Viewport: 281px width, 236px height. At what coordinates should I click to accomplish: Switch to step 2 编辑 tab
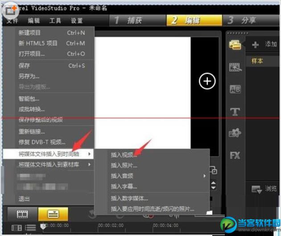194,20
